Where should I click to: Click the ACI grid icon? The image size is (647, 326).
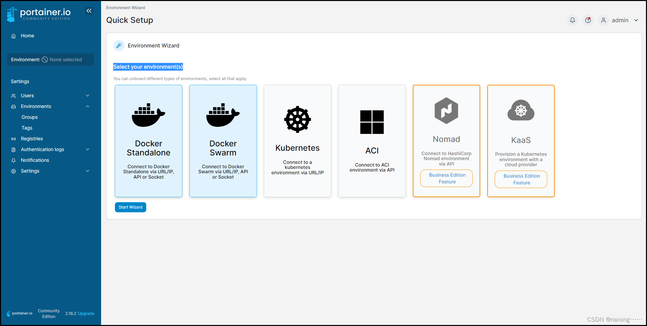tap(372, 122)
